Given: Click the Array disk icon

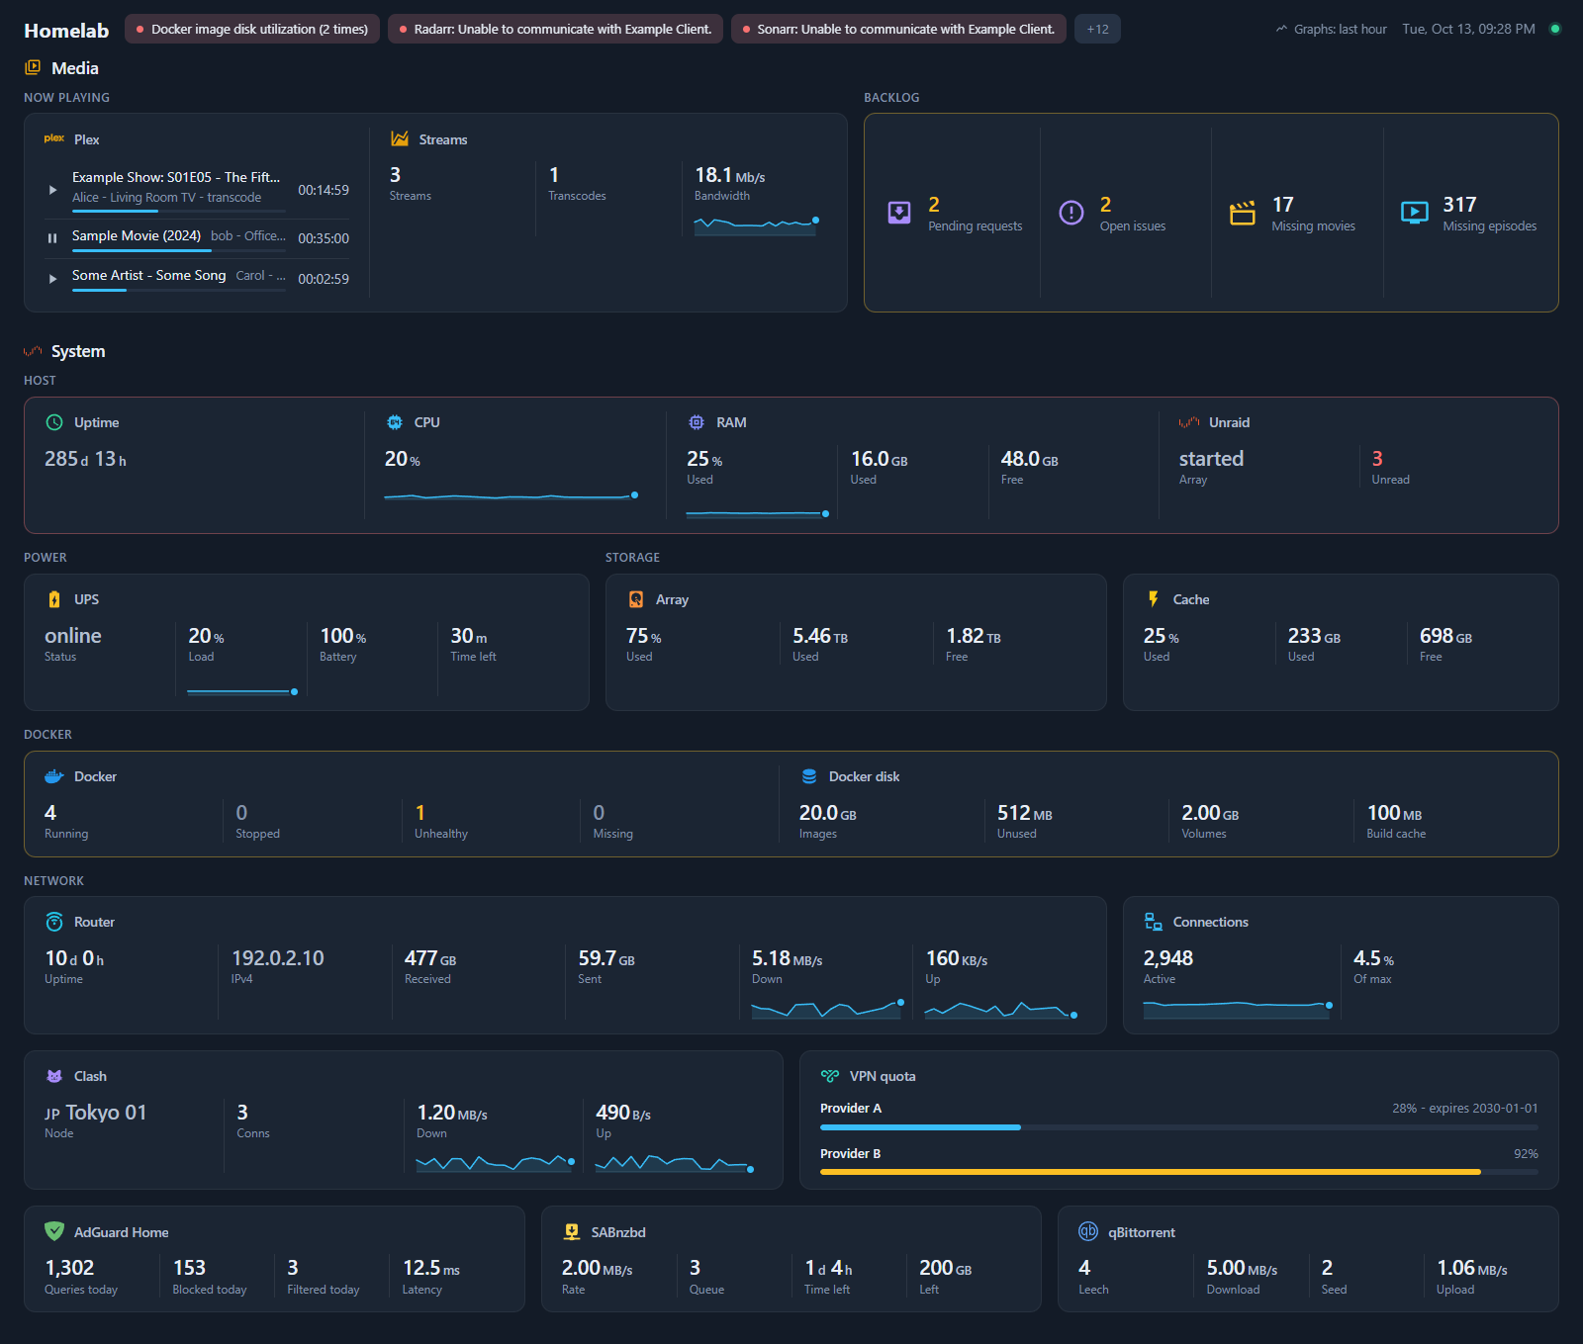Looking at the screenshot, I should point(636,599).
